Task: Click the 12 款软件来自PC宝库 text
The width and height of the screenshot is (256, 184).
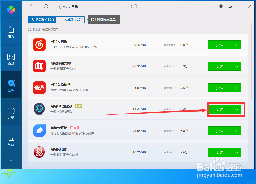Action: coord(43,30)
